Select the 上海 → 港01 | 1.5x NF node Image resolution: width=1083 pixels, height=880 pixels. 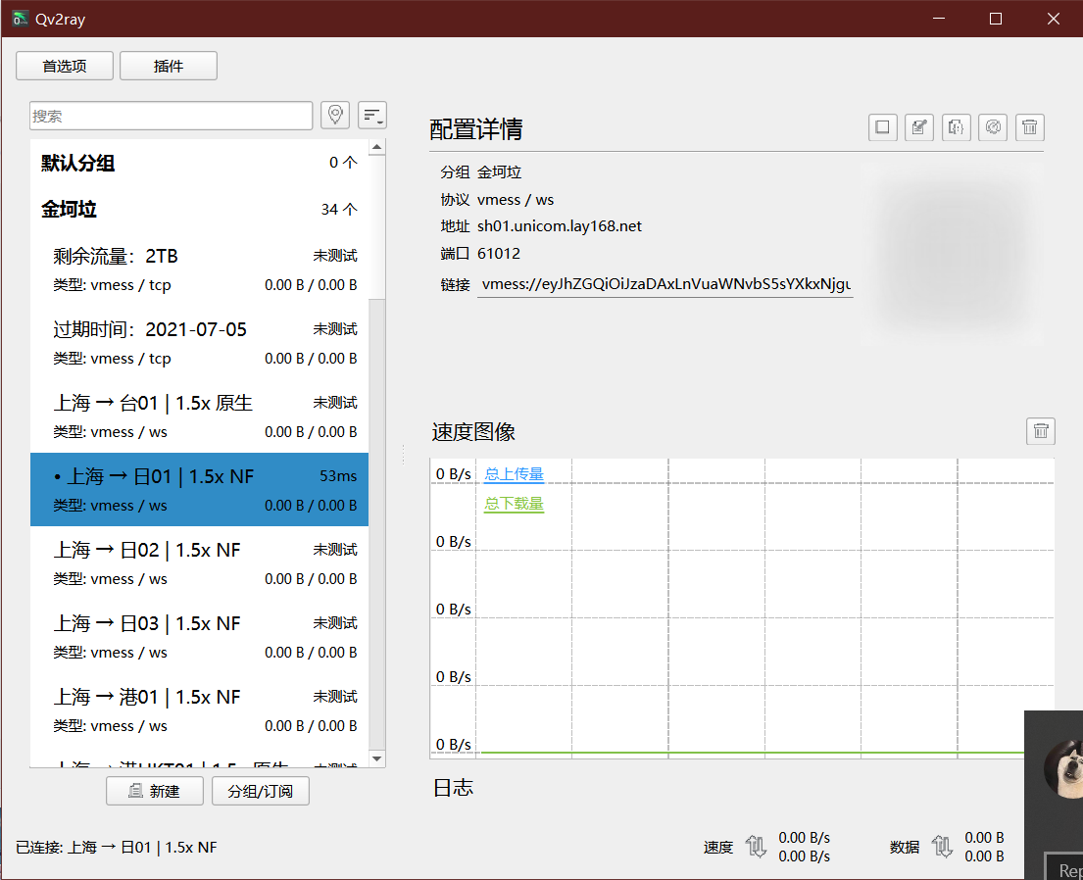pyautogui.click(x=198, y=709)
